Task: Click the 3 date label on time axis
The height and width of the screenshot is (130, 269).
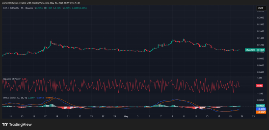Action: click(x=138, y=116)
